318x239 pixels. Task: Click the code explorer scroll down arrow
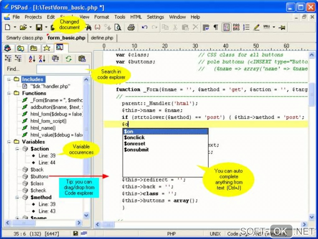point(86,215)
